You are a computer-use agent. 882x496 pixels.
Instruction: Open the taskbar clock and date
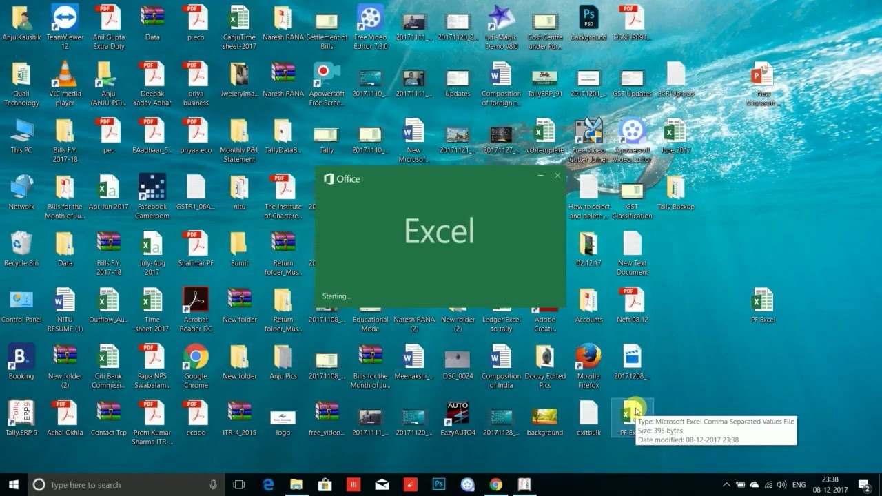830,485
